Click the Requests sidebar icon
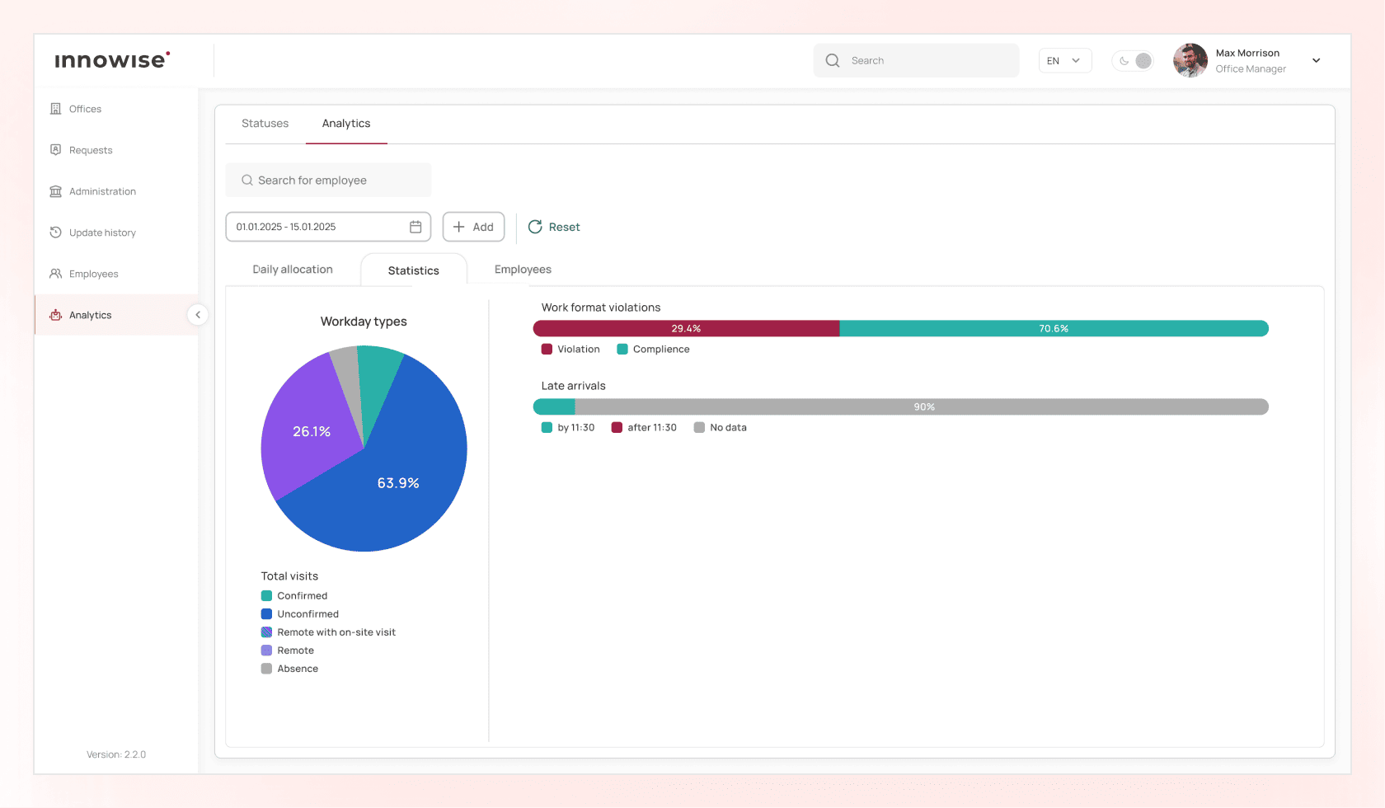The width and height of the screenshot is (1385, 808). [56, 150]
